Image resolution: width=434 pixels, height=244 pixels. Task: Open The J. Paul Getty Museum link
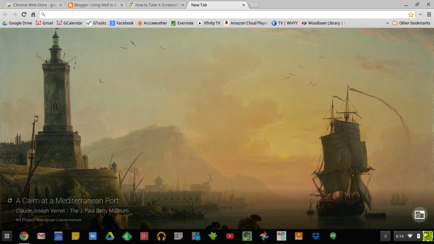(x=99, y=211)
